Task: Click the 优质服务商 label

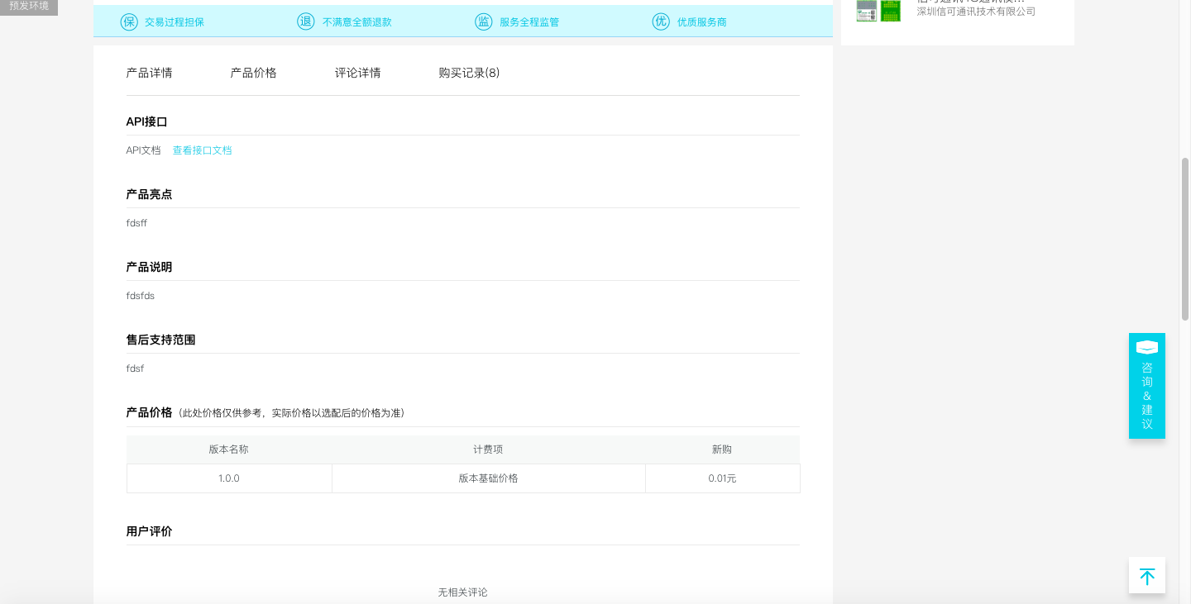Action: (702, 22)
